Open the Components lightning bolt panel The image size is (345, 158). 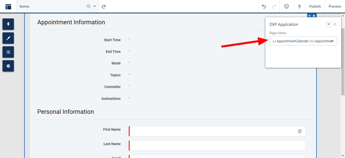point(8,24)
